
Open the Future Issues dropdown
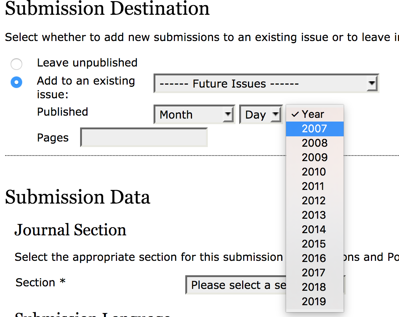point(266,84)
